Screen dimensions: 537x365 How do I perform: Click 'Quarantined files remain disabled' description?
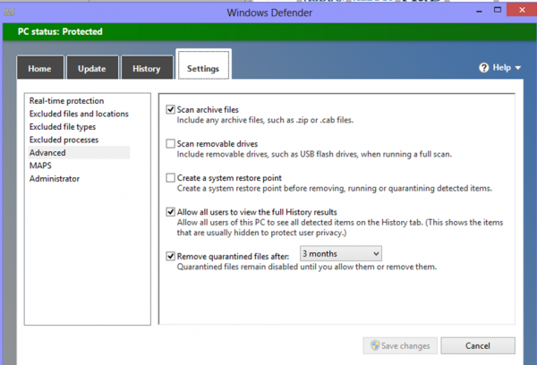click(x=306, y=267)
